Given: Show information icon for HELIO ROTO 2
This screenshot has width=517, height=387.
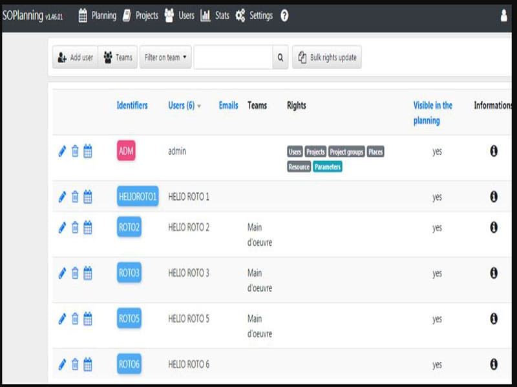Looking at the screenshot, I should [494, 227].
